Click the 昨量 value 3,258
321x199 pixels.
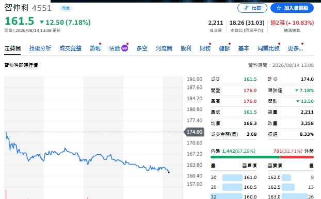tap(307, 123)
